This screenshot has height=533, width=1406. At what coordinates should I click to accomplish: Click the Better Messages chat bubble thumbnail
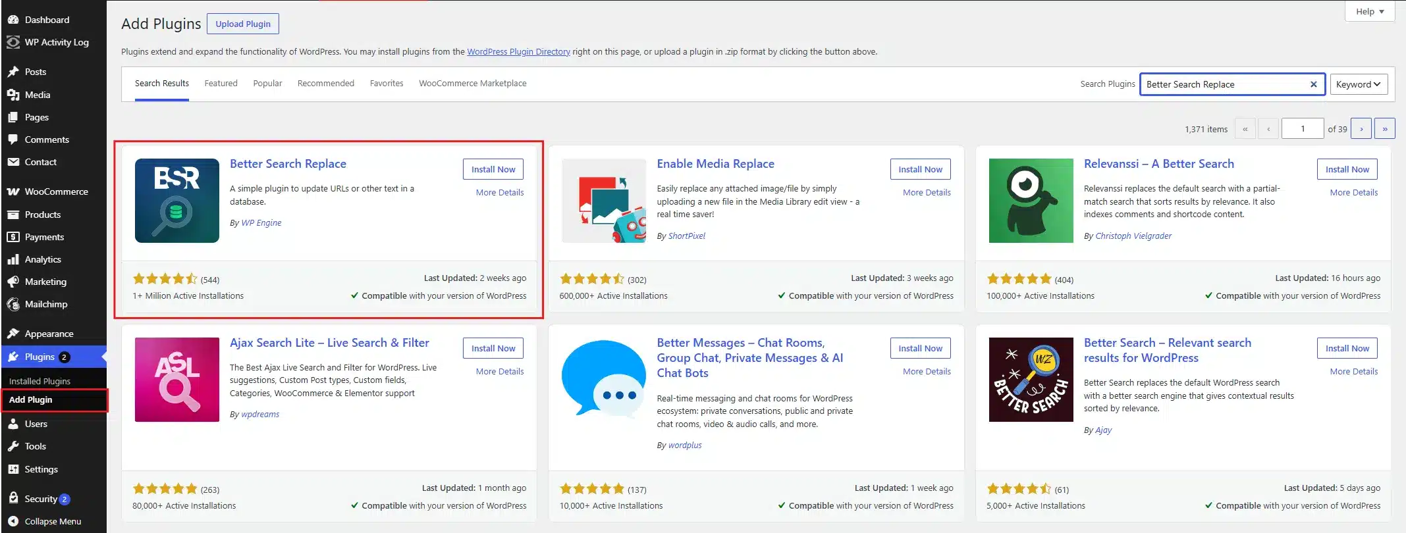604,380
